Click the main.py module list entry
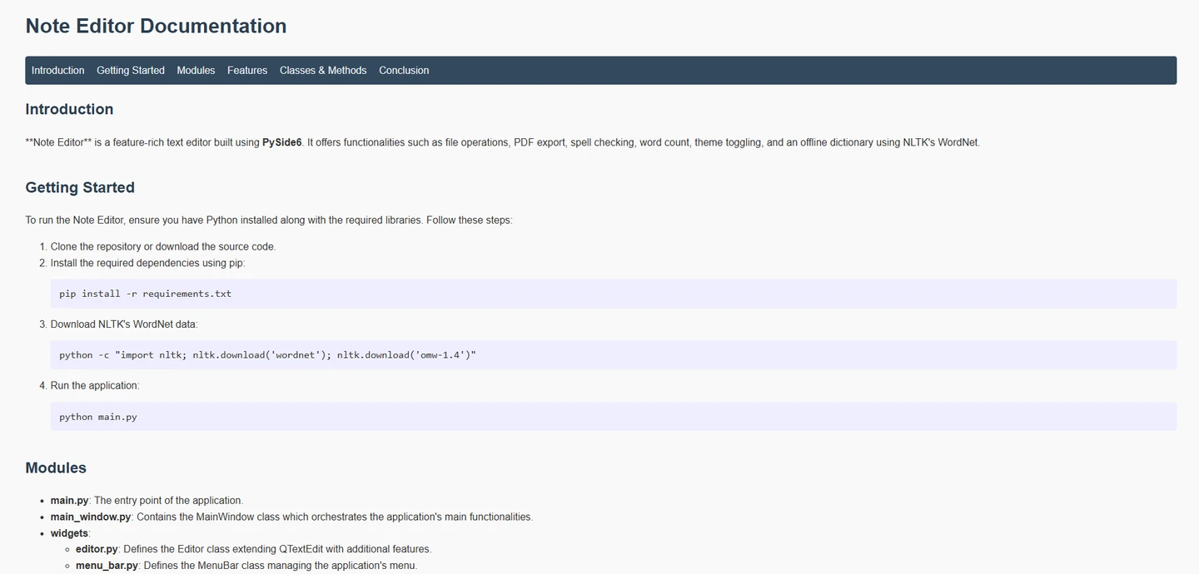 147,501
